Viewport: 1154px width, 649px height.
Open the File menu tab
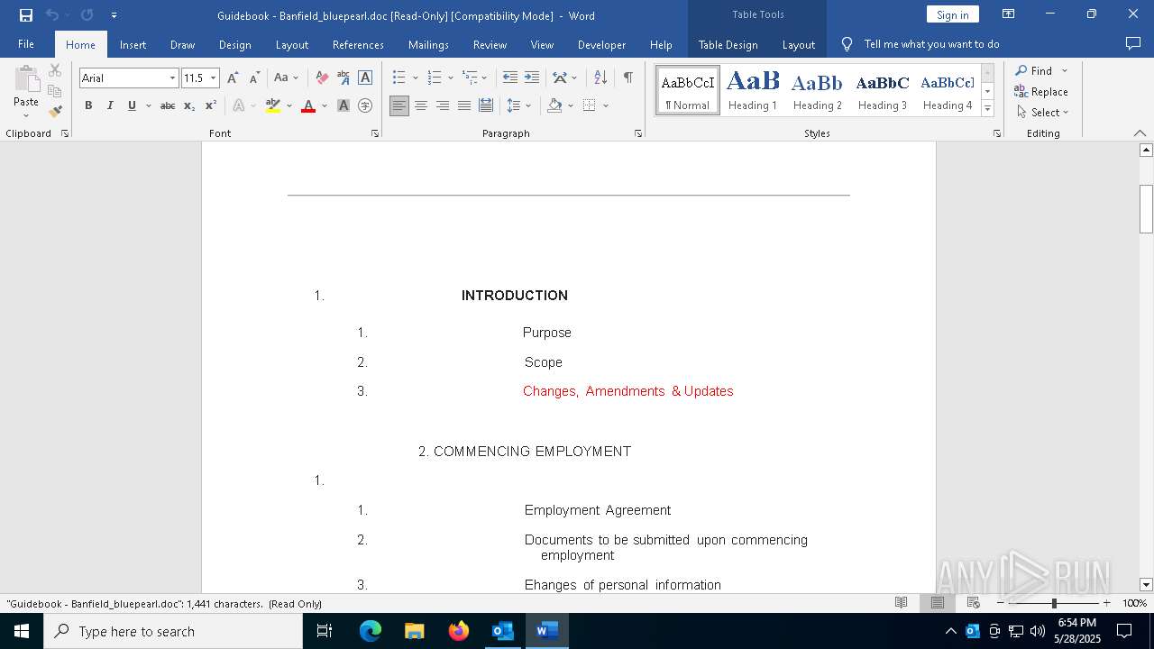pos(26,44)
